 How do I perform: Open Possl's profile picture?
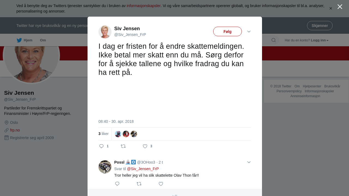105,167
